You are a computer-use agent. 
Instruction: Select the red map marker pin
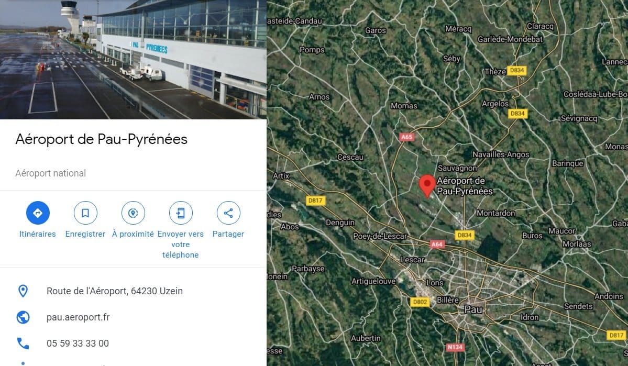427,186
